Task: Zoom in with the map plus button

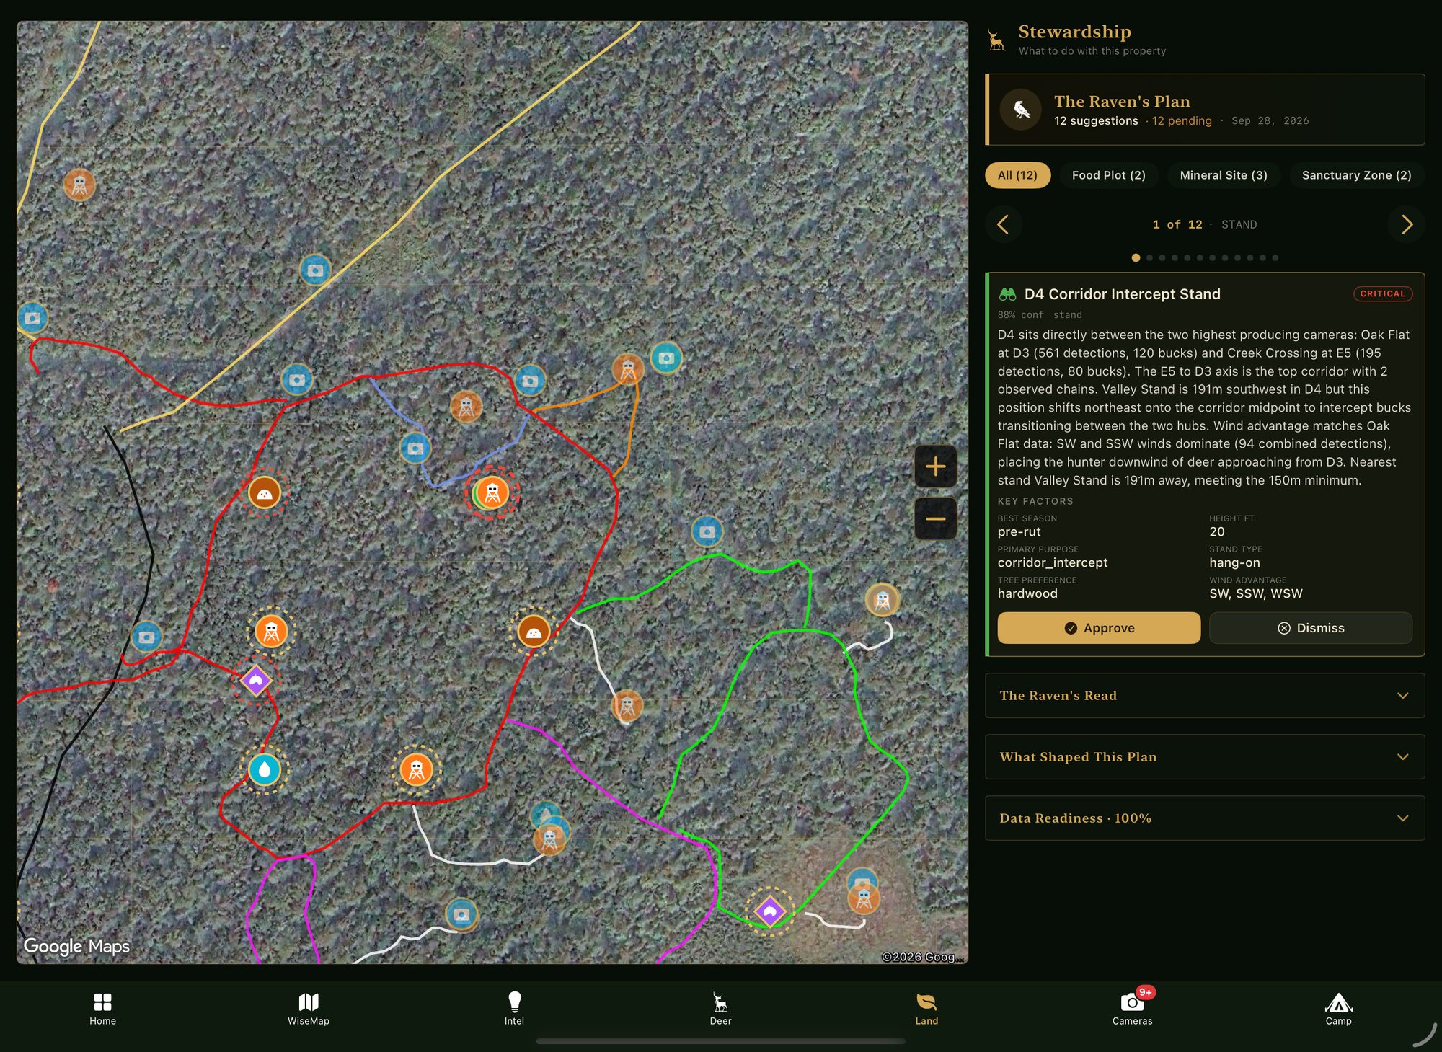Action: click(x=935, y=467)
